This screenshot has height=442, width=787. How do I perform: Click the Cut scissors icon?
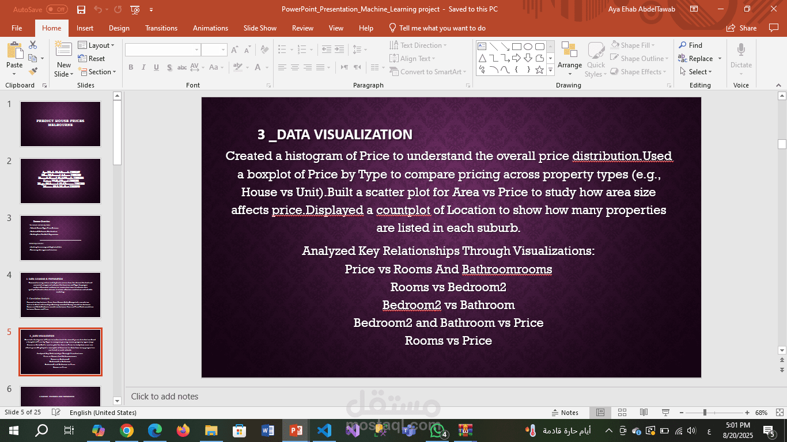(33, 45)
